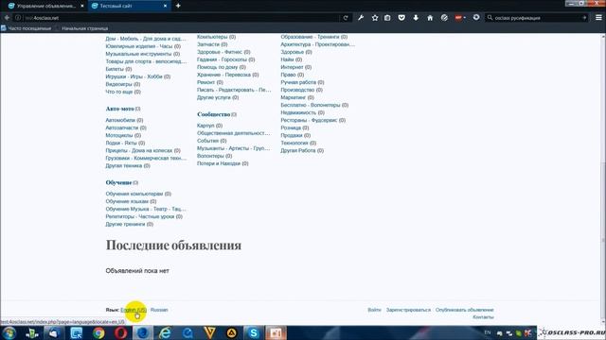Launch Opera from taskbar
Image resolution: width=606 pixels, height=340 pixels.
pos(120,332)
